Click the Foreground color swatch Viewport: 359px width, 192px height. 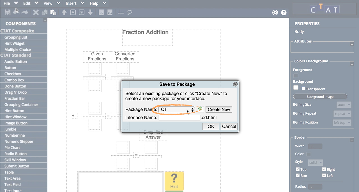coord(296,76)
